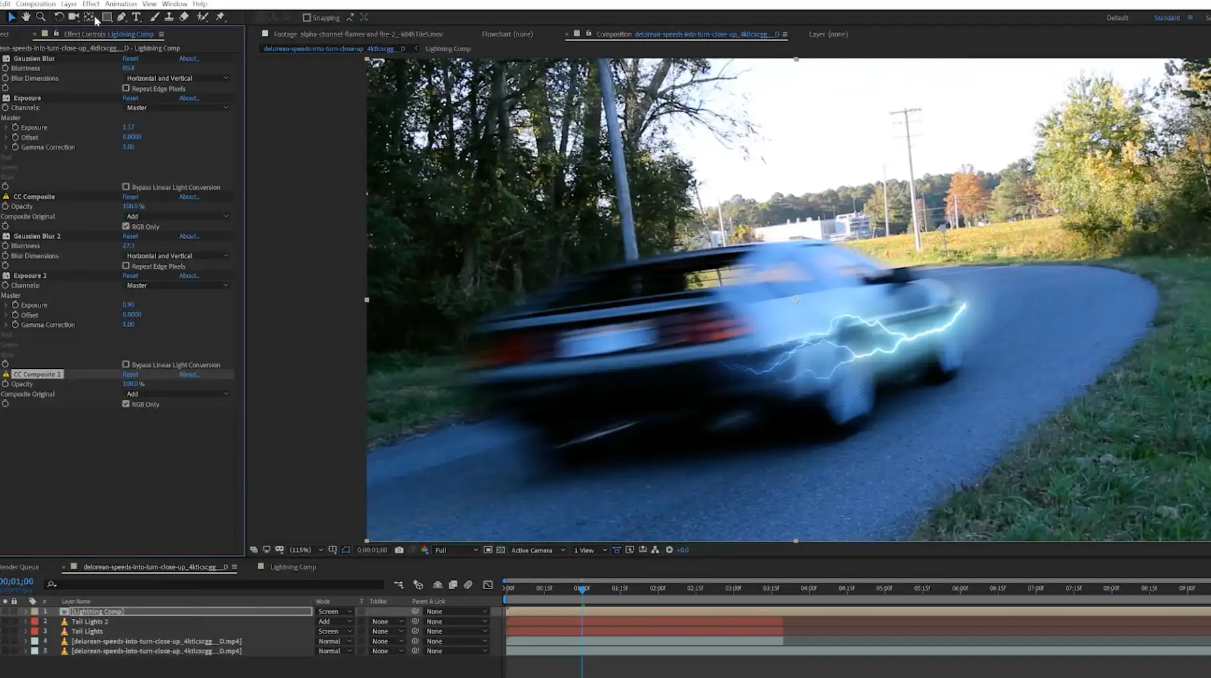Expand the Tail Lights 2 layer
Screen dimensions: 1211x678
click(25, 622)
